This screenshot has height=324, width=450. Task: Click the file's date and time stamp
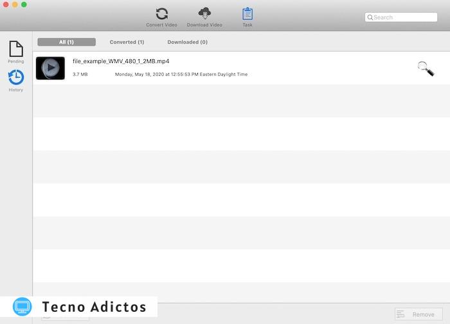click(x=181, y=75)
